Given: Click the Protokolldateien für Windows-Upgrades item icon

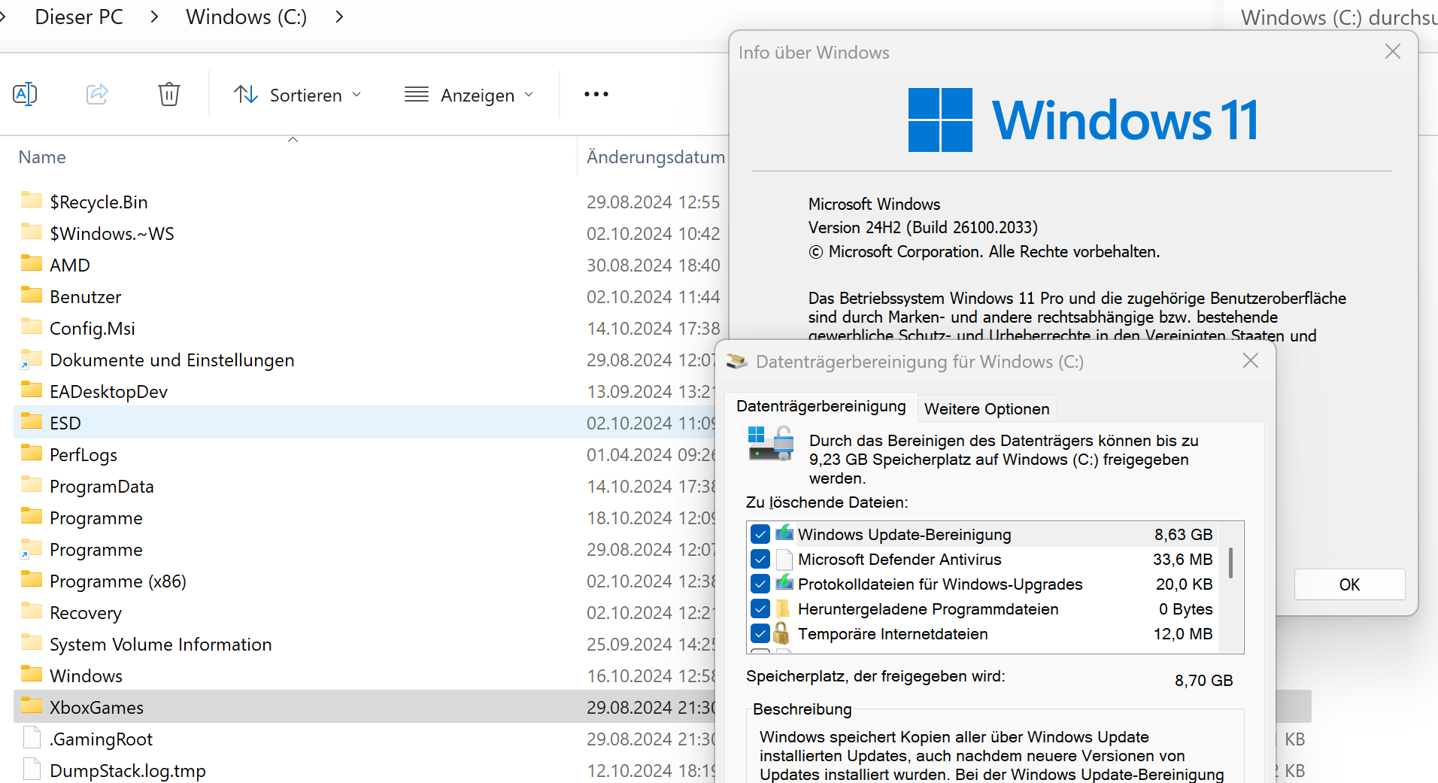Looking at the screenshot, I should pyautogui.click(x=784, y=583).
